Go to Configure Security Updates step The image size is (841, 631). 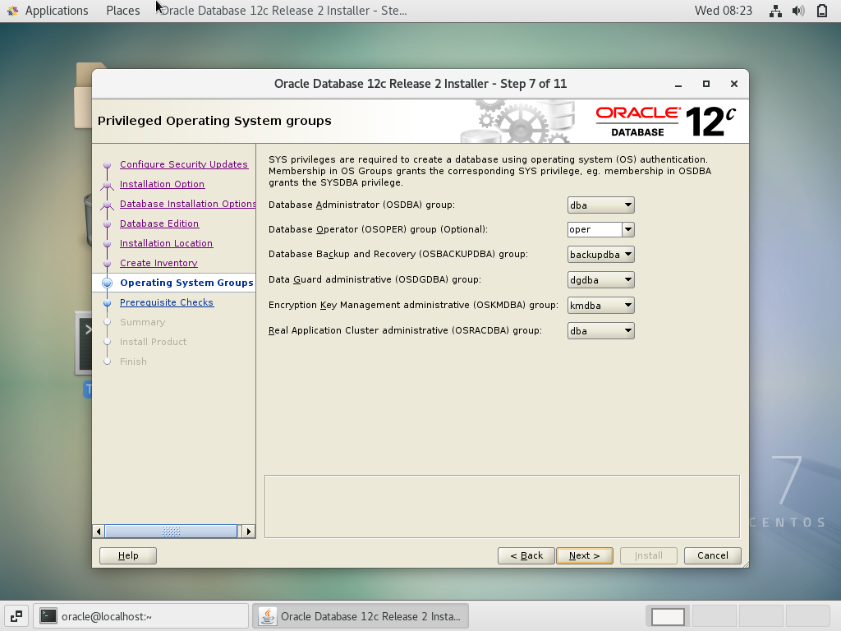[x=183, y=164]
